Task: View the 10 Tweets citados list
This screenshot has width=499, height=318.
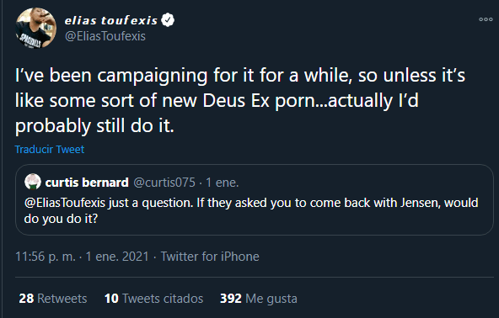Action: tap(153, 299)
